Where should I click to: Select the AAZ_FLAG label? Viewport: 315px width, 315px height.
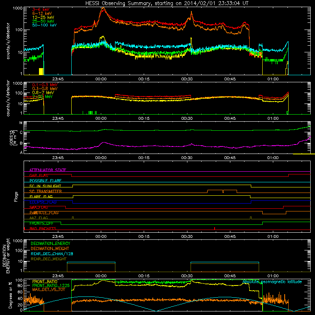39,218
